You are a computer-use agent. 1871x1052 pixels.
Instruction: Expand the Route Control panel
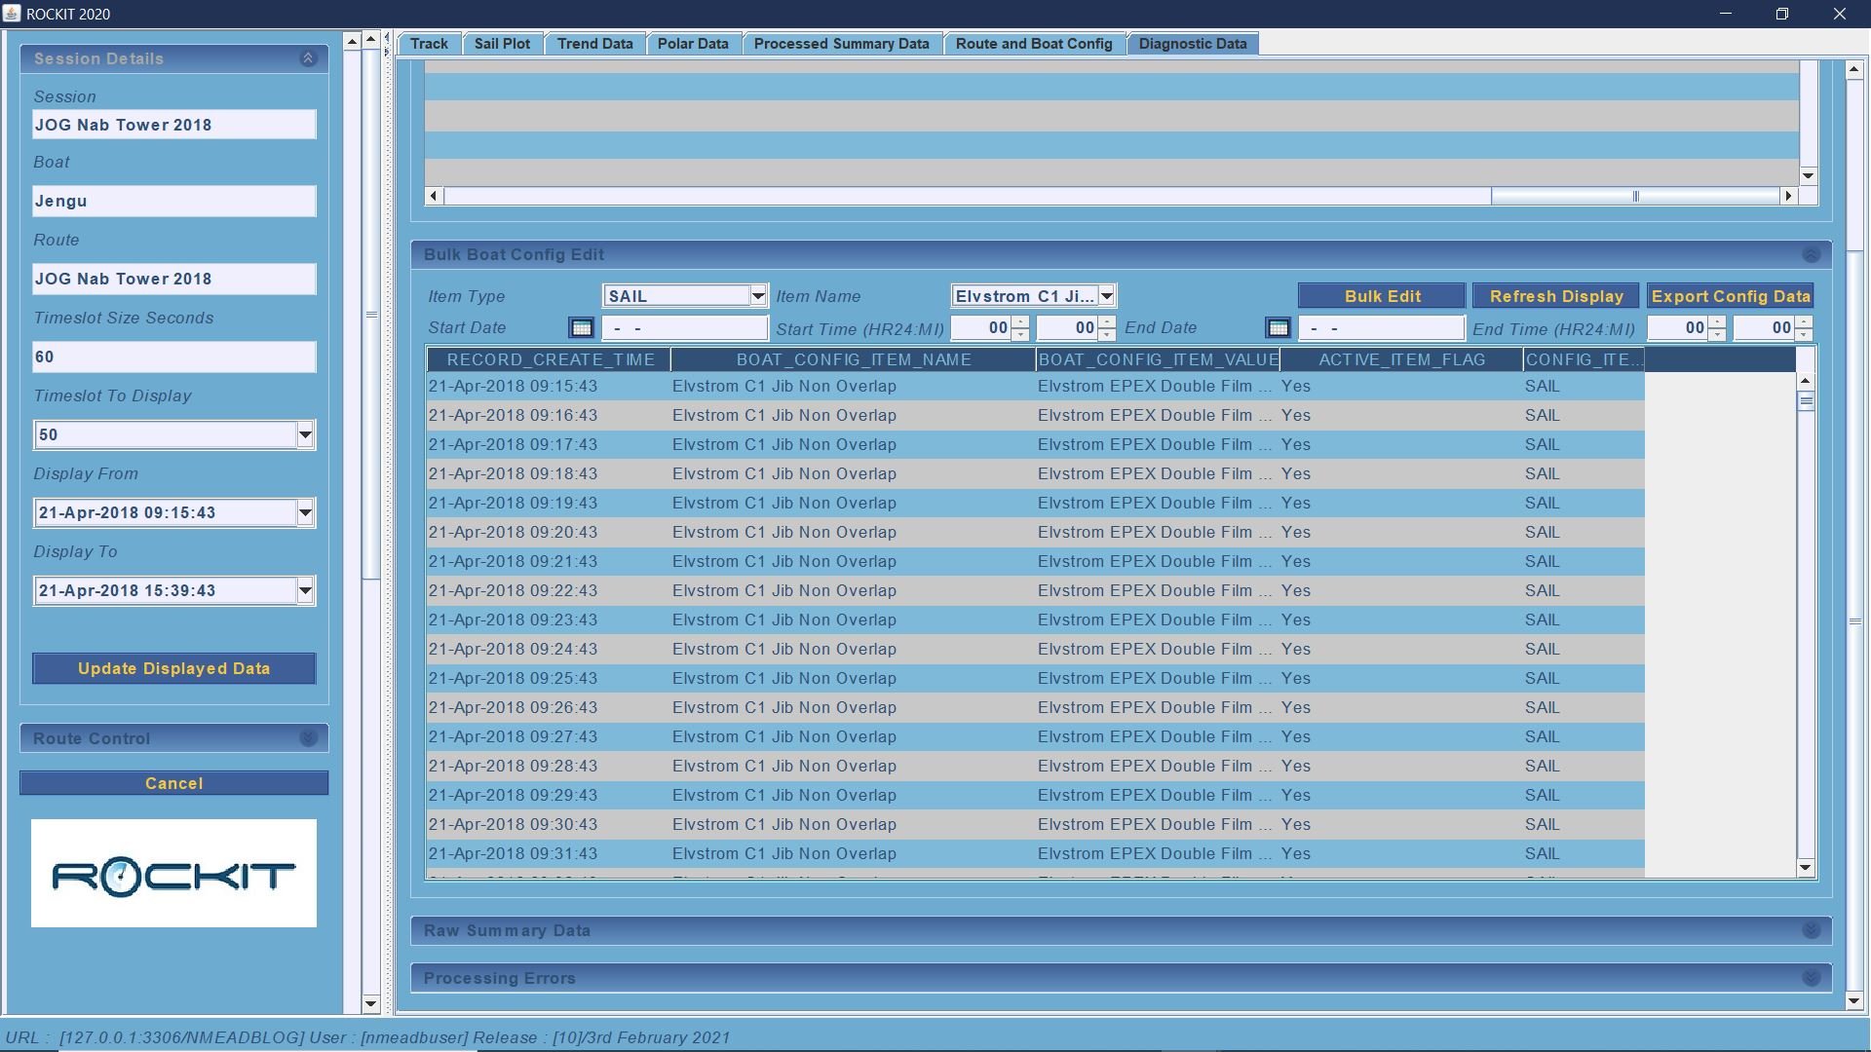pyautogui.click(x=308, y=738)
